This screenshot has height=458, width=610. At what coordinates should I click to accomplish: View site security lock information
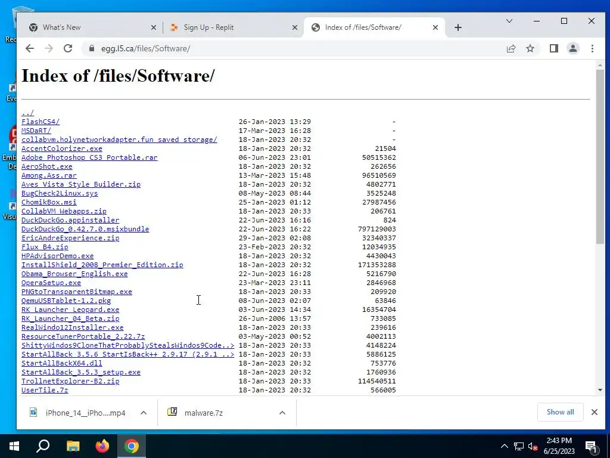pyautogui.click(x=92, y=49)
